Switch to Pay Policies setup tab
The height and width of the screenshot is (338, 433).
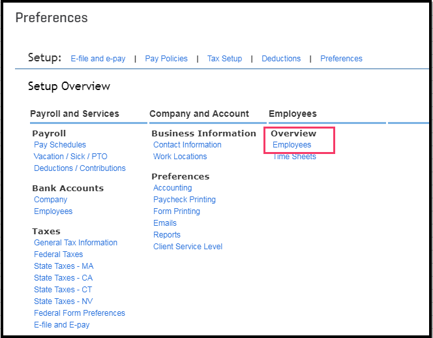coord(166,59)
